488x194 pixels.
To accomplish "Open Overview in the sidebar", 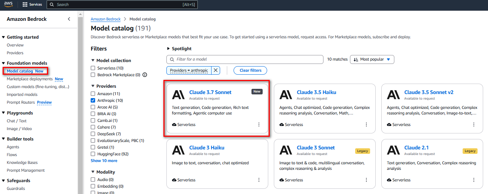I will pyautogui.click(x=15, y=45).
